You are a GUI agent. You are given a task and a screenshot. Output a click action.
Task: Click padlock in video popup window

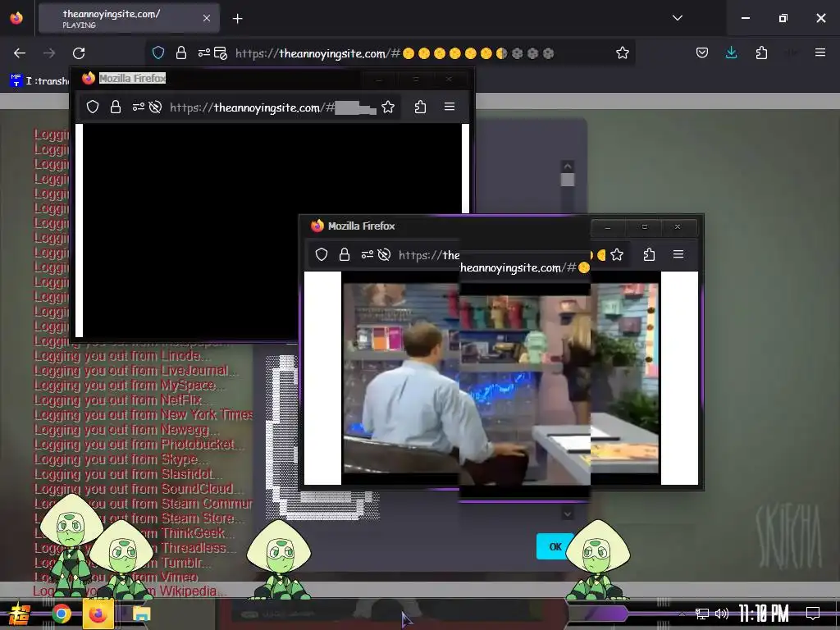pos(344,254)
